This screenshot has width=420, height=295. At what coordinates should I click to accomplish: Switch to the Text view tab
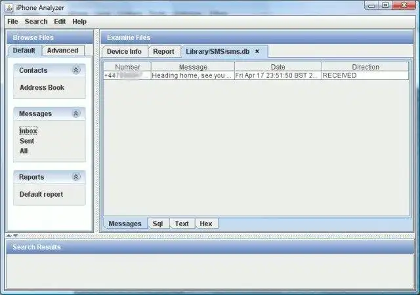tap(182, 224)
